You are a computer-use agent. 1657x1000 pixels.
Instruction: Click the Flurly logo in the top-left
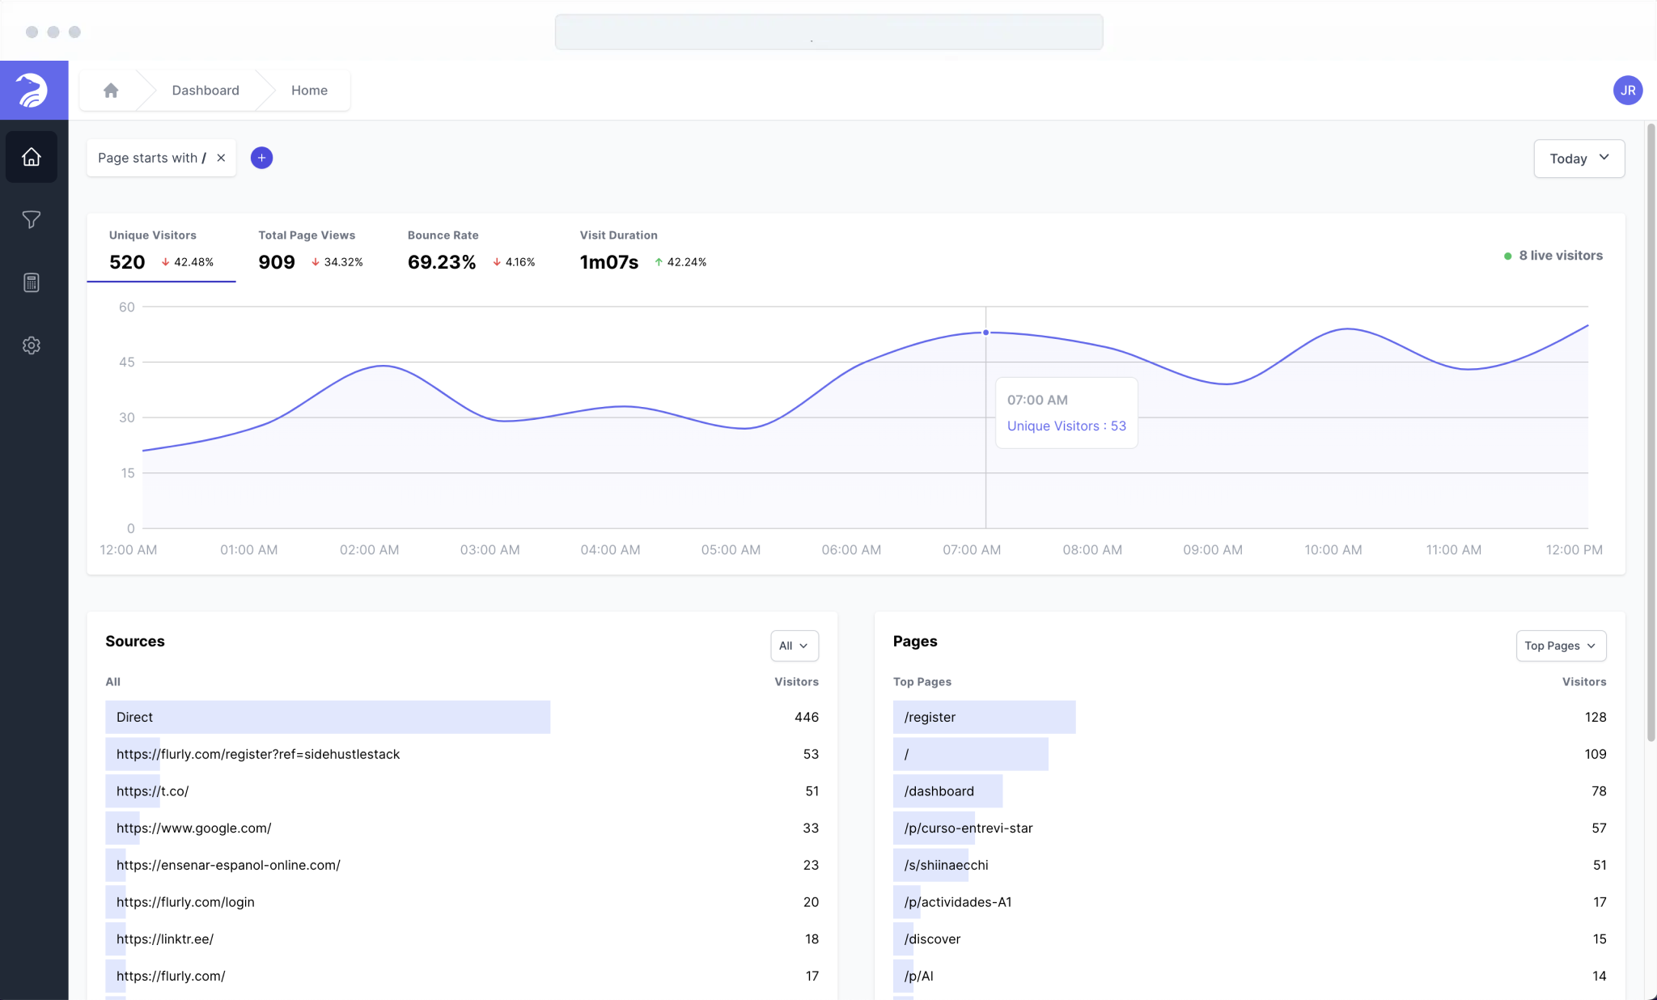33,90
